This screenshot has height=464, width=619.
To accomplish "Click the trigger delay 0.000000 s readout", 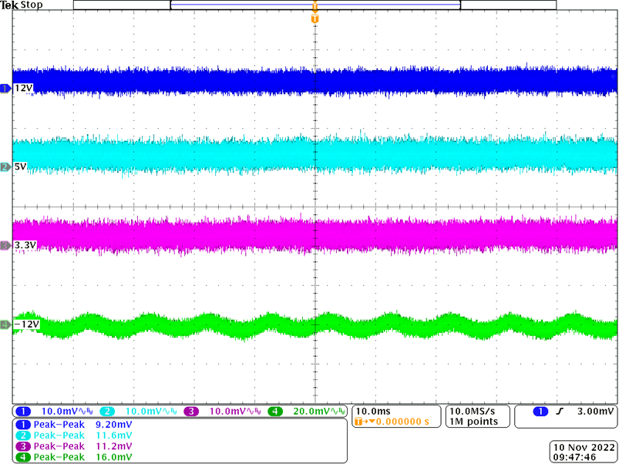I will (x=402, y=422).
